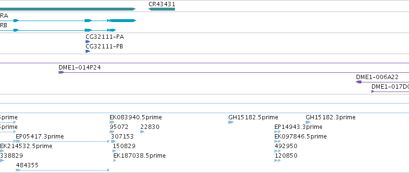Select the 150829 EST marker
The height and width of the screenshot is (173, 409).
114,151
